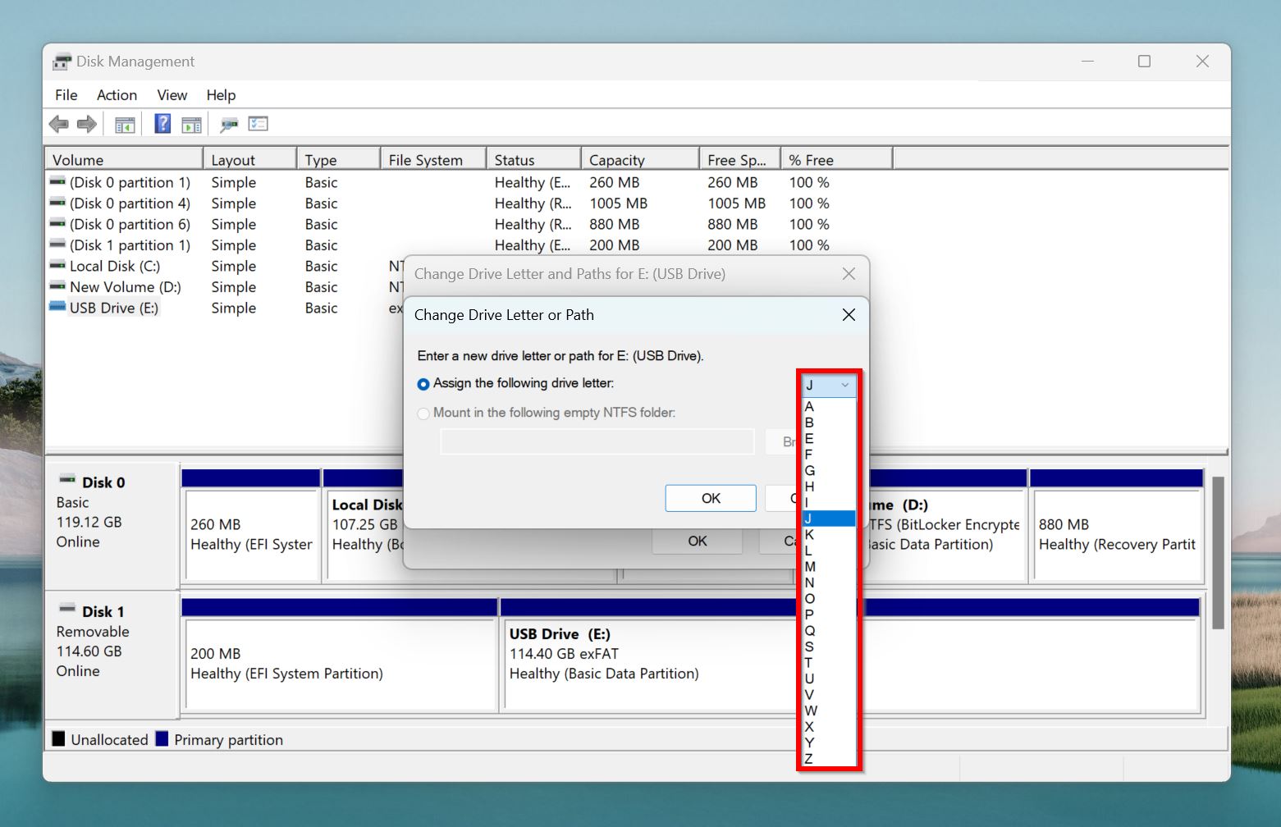Screen dimensions: 1281x827
Task: Click the Back arrow toolbar icon
Action: coord(59,124)
